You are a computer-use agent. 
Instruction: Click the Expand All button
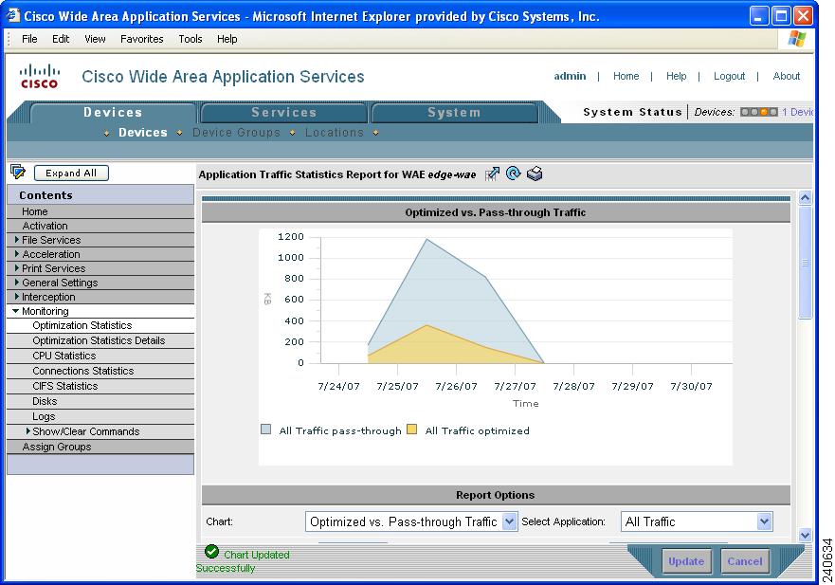[71, 173]
